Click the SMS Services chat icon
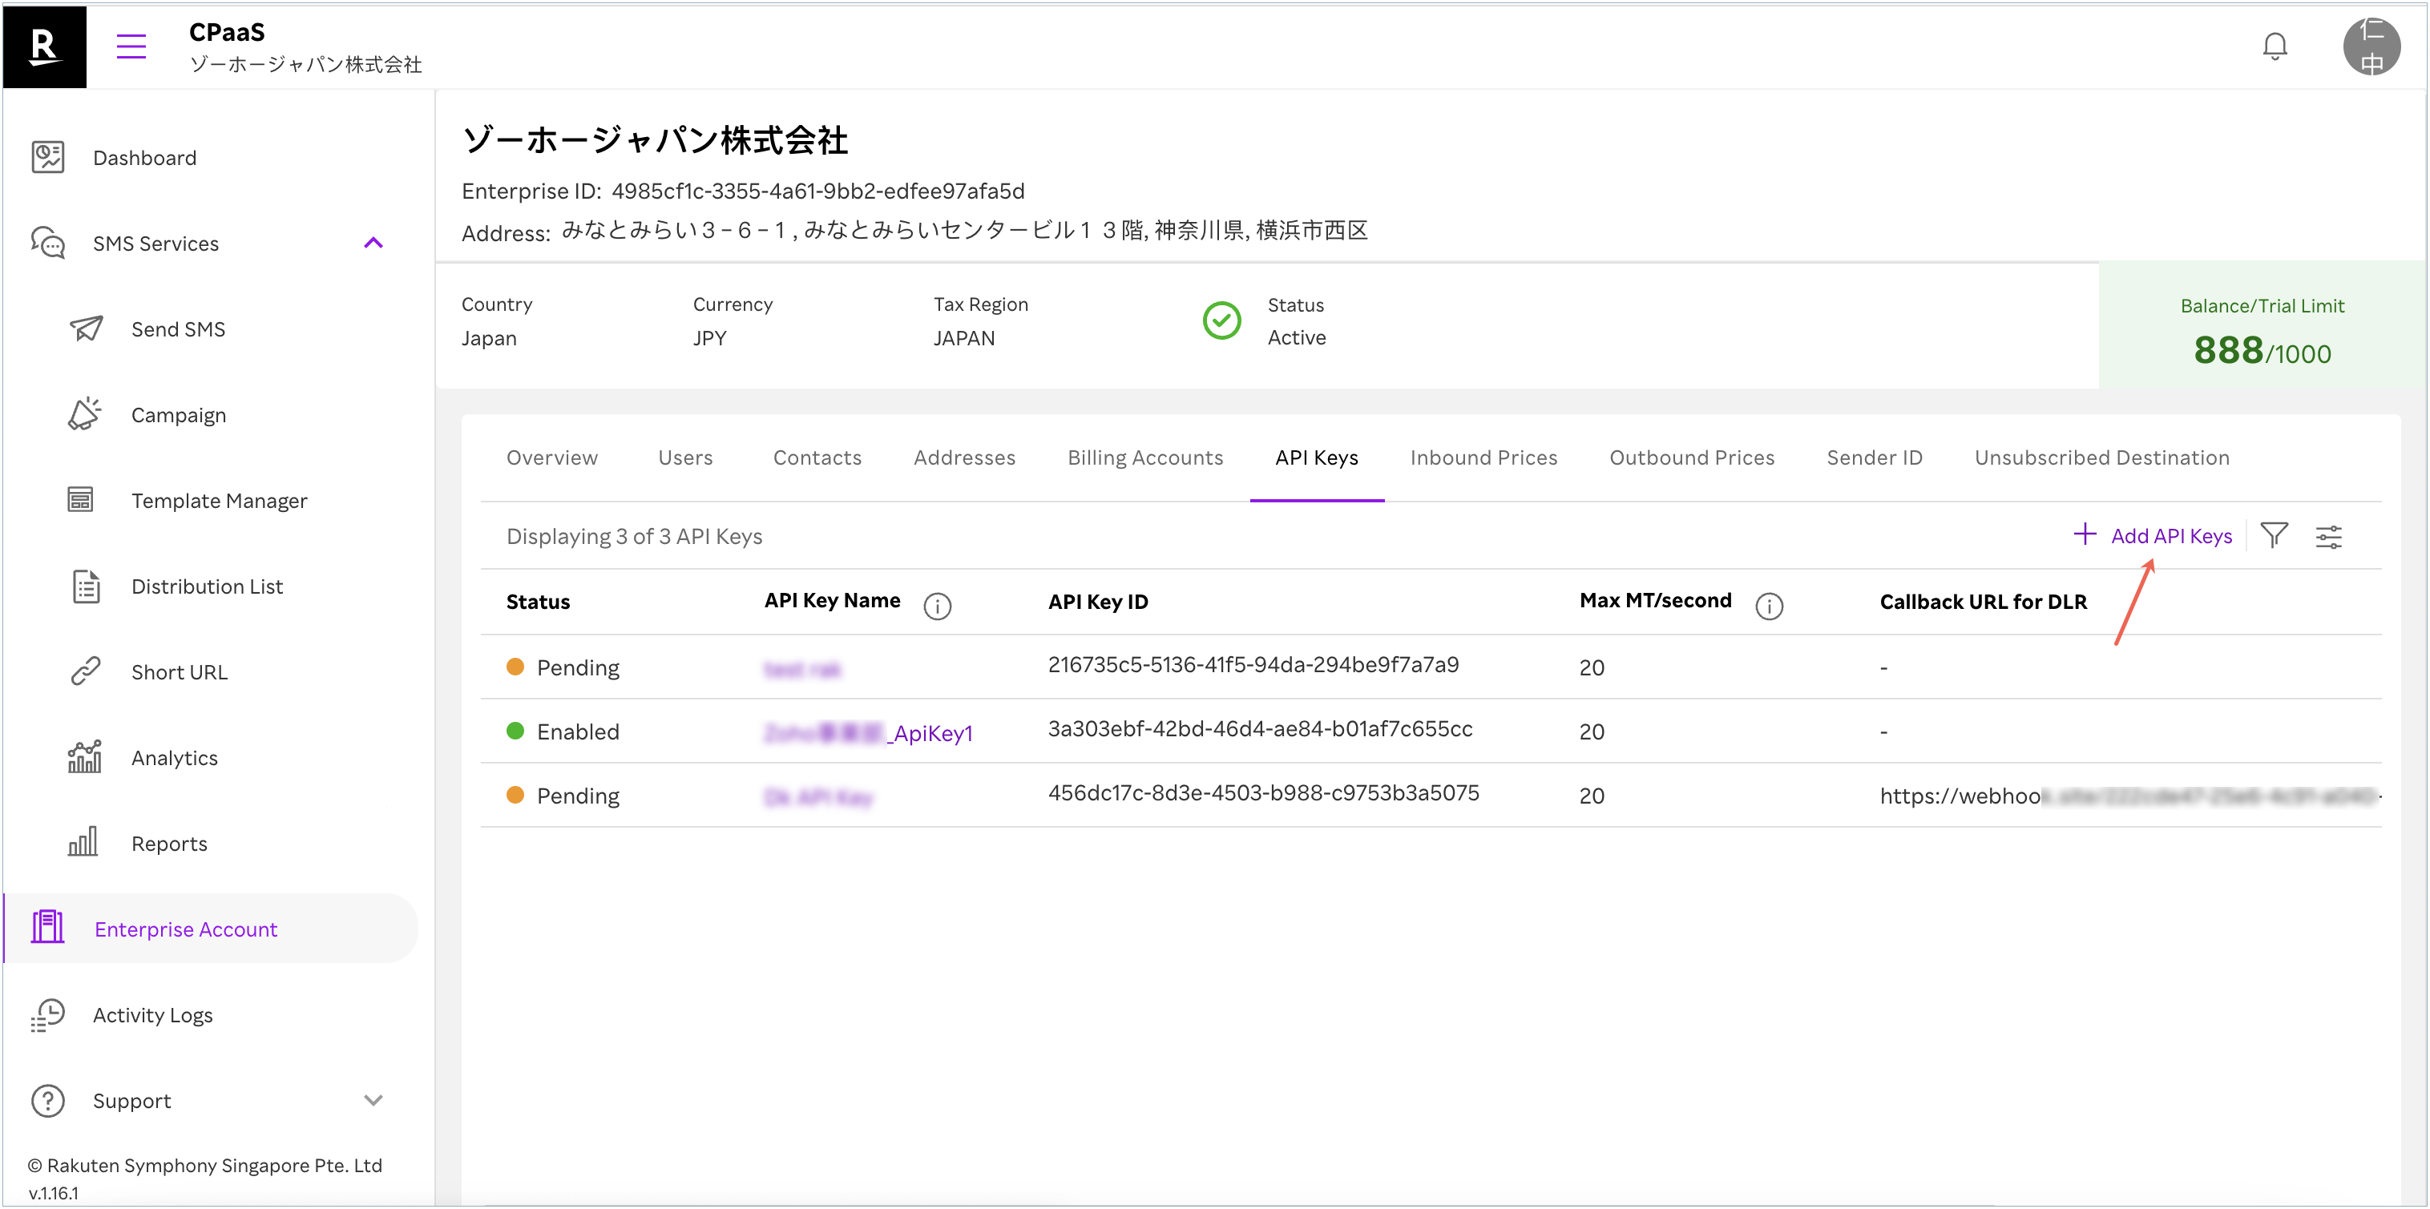 pos(47,244)
